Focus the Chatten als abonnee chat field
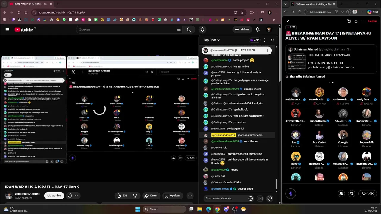The height and width of the screenshot is (214, 381). click(x=225, y=199)
